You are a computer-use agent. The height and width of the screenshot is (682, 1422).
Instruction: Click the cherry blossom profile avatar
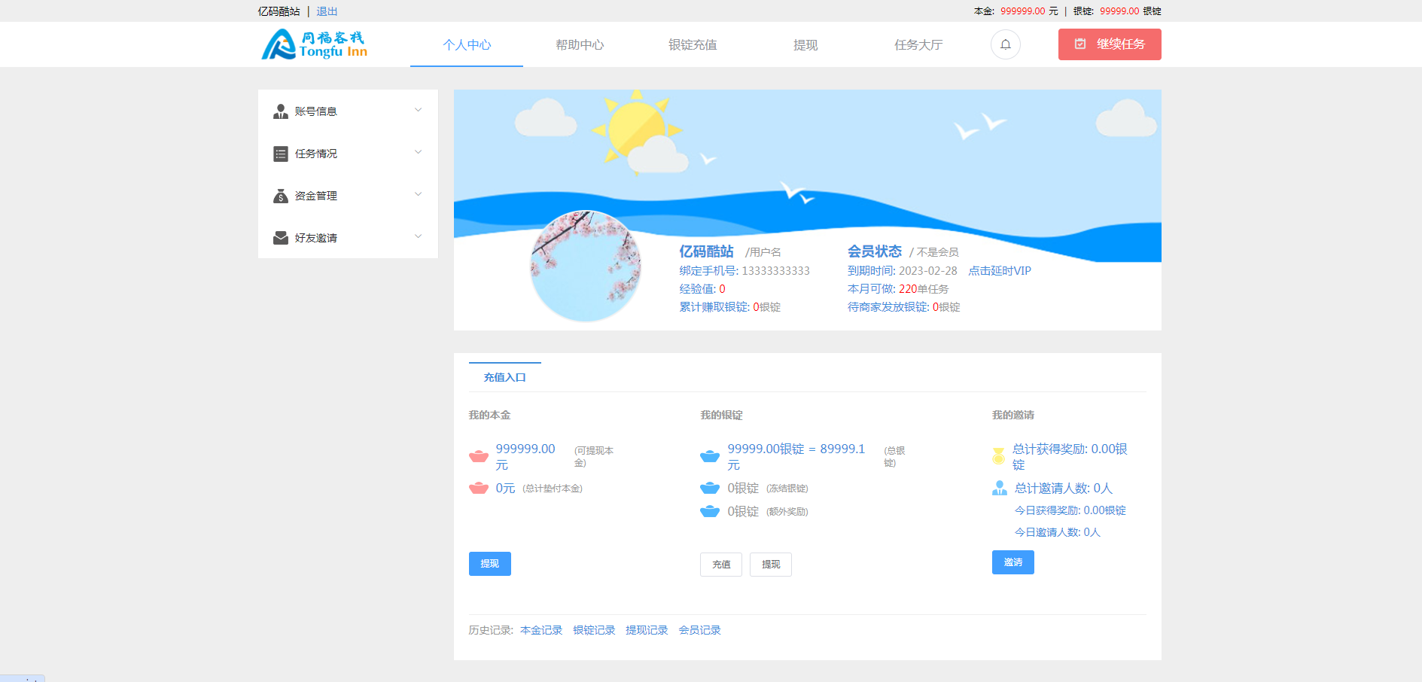coord(586,266)
